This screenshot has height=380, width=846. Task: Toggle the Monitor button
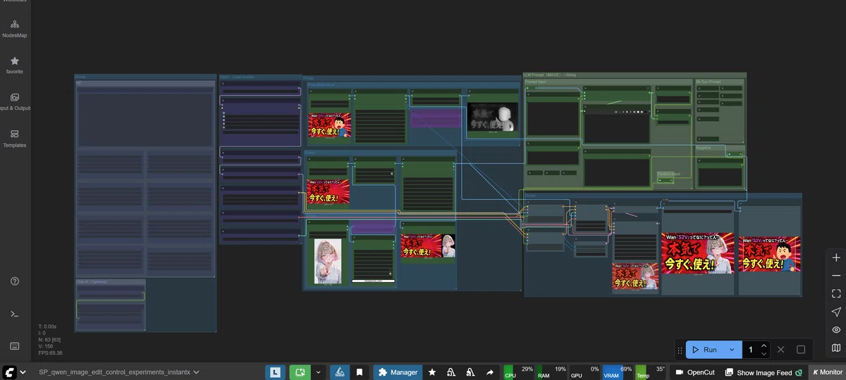(827, 372)
